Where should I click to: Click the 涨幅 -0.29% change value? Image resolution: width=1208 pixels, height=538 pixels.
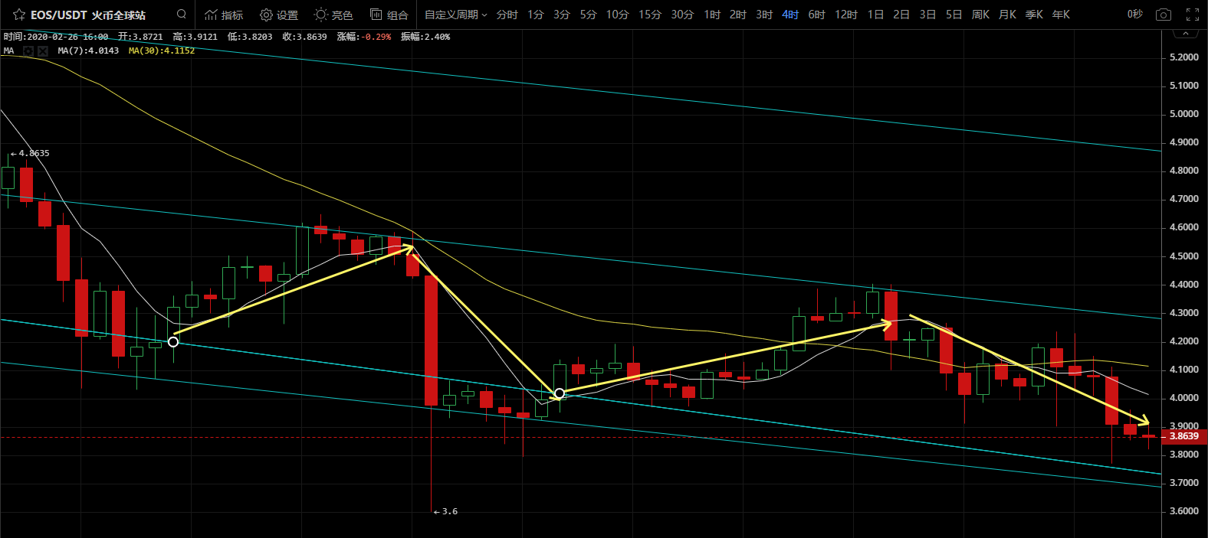pyautogui.click(x=364, y=37)
